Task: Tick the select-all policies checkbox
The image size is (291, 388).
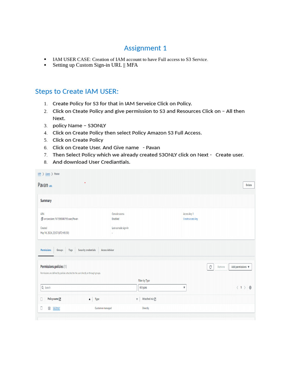Action: click(x=42, y=299)
